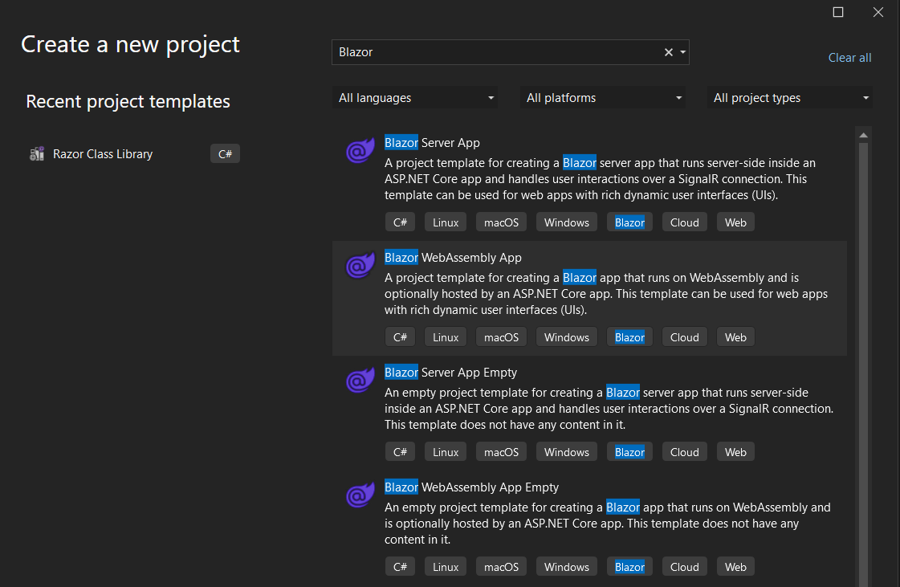900x587 pixels.
Task: Click the Blazor Server App Empty flame icon
Action: [360, 379]
